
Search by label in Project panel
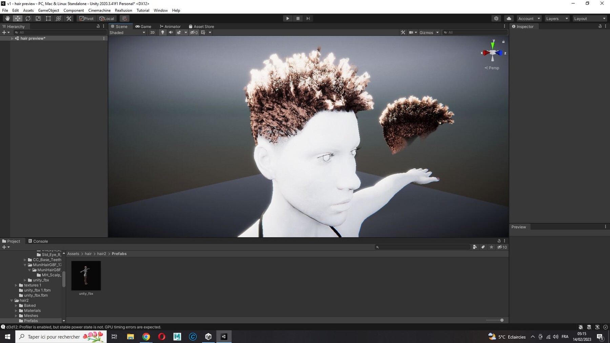point(483,247)
